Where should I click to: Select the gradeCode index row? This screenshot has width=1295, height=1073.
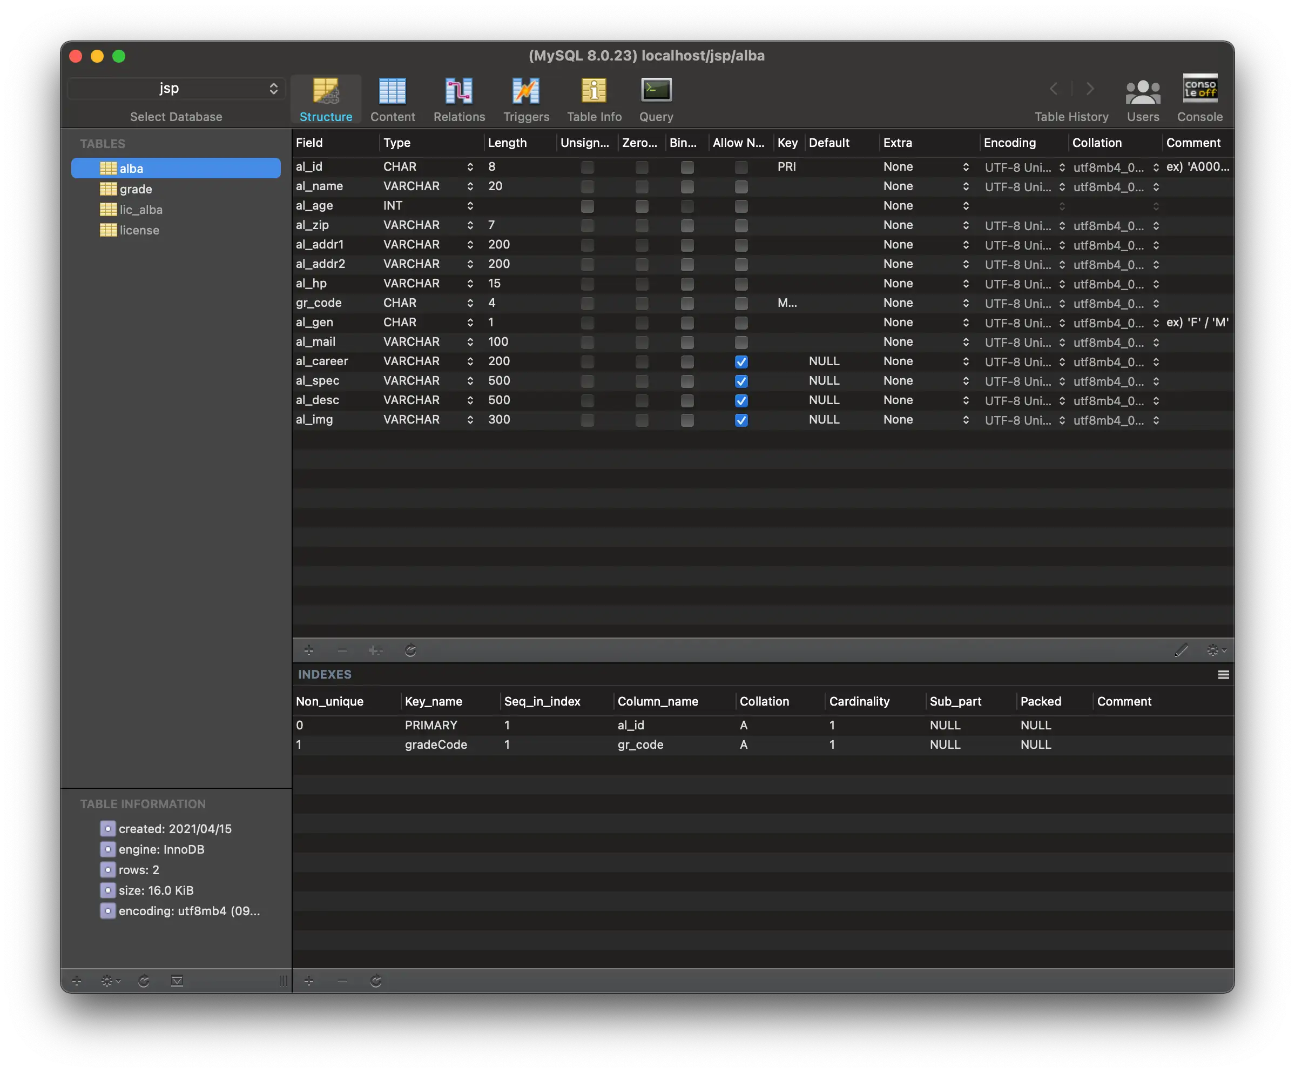(x=435, y=745)
